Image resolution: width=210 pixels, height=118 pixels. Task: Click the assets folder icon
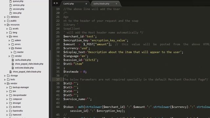[x=10, y=29]
